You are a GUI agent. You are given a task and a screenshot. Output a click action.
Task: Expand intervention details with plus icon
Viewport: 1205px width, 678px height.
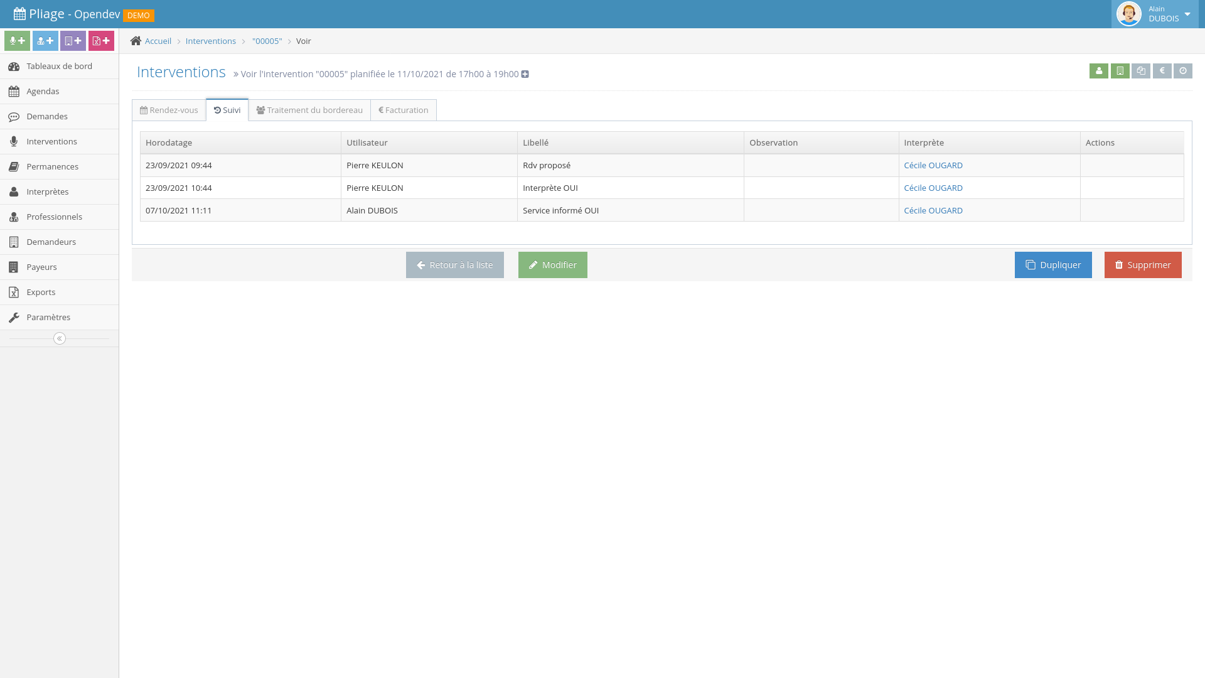click(525, 74)
